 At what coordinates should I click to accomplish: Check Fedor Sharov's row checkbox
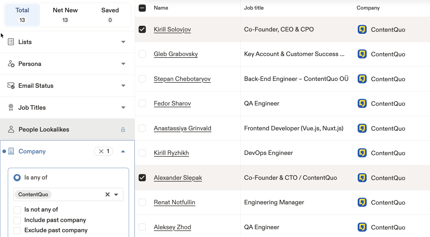click(142, 103)
